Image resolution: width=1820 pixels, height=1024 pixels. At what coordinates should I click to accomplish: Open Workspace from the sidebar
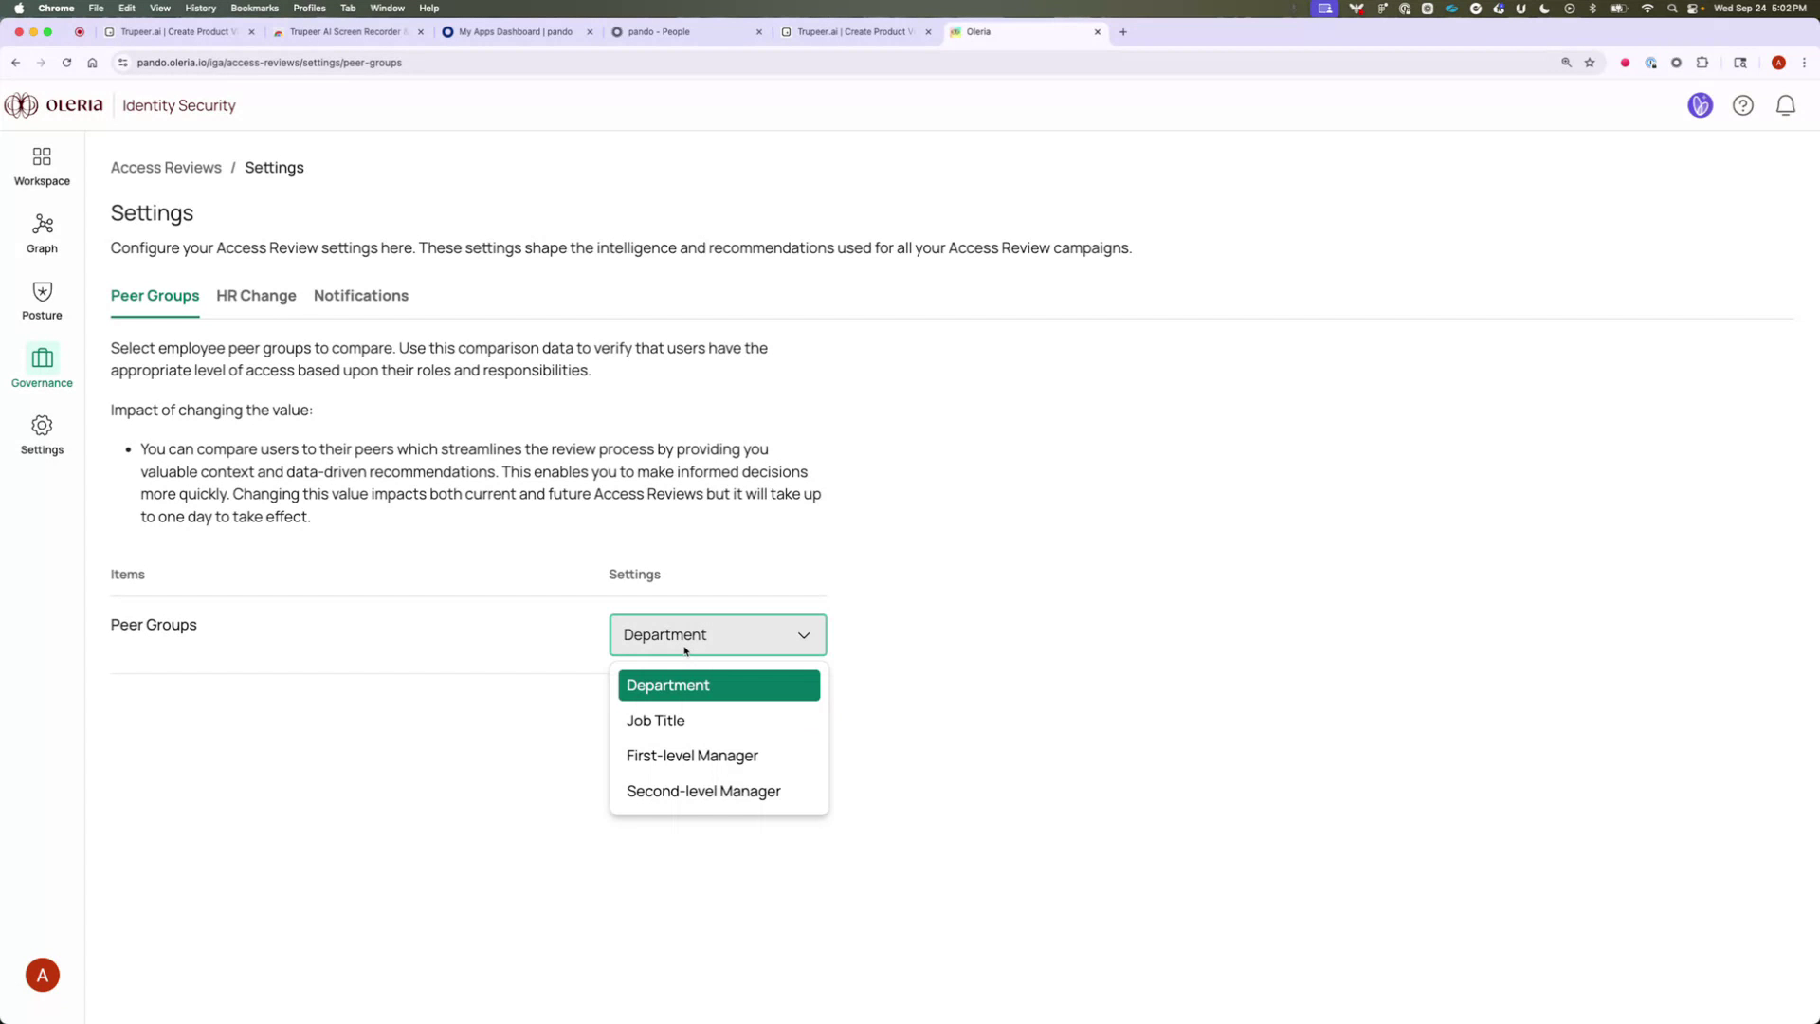pos(42,165)
